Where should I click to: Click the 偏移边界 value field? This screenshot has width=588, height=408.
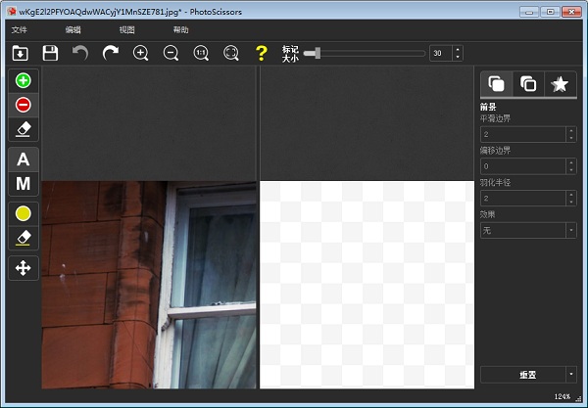click(523, 166)
